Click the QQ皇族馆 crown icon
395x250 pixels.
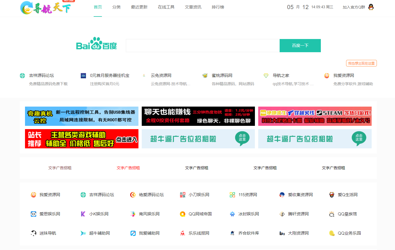[x=332, y=214]
